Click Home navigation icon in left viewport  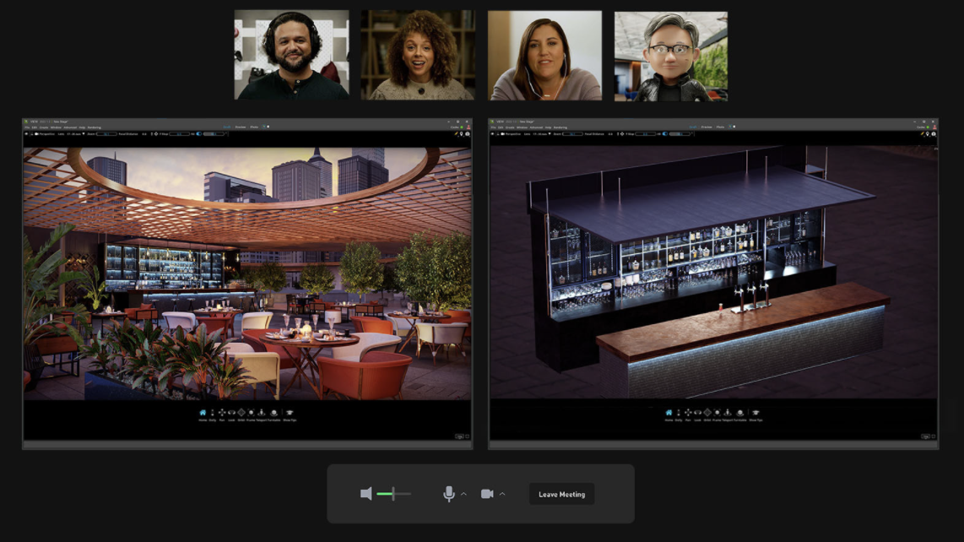203,414
